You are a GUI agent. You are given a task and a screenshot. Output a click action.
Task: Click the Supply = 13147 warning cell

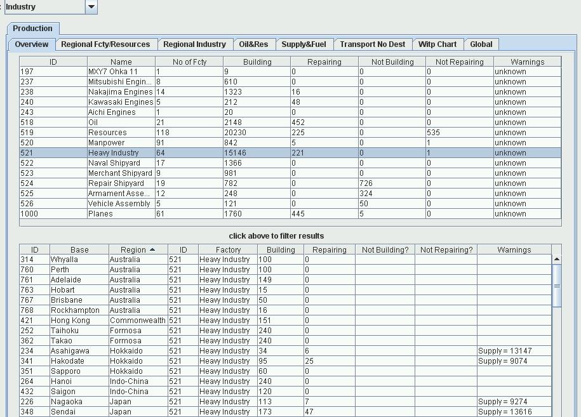coord(514,351)
